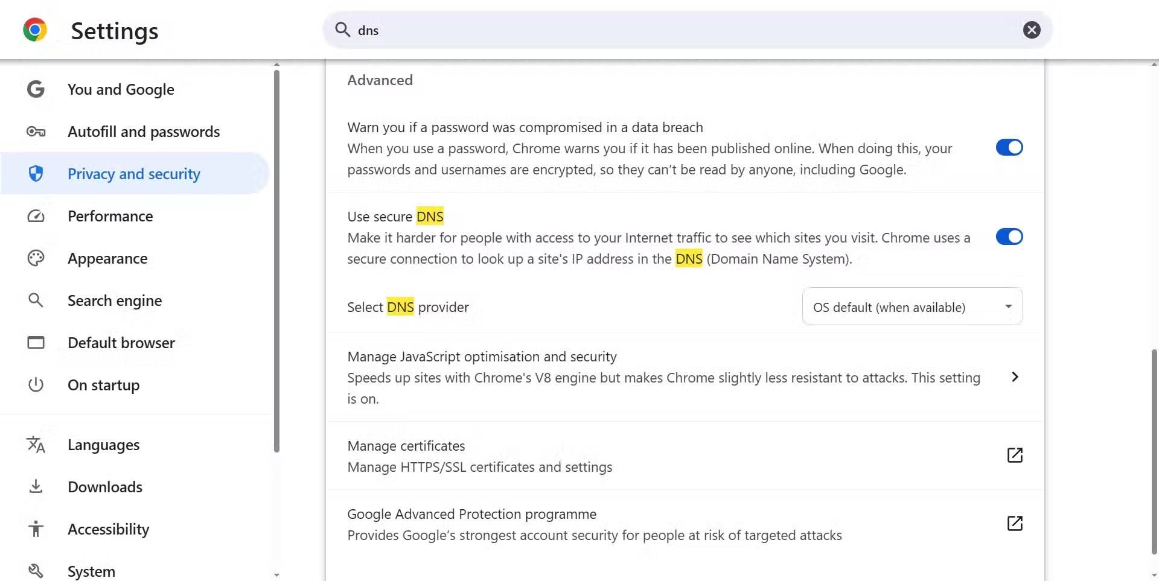Click the Performance speedometer icon
The height and width of the screenshot is (581, 1159).
tap(36, 216)
